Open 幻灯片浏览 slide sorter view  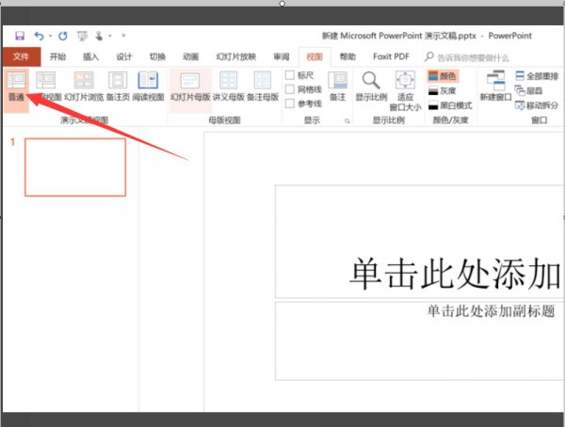coord(83,86)
